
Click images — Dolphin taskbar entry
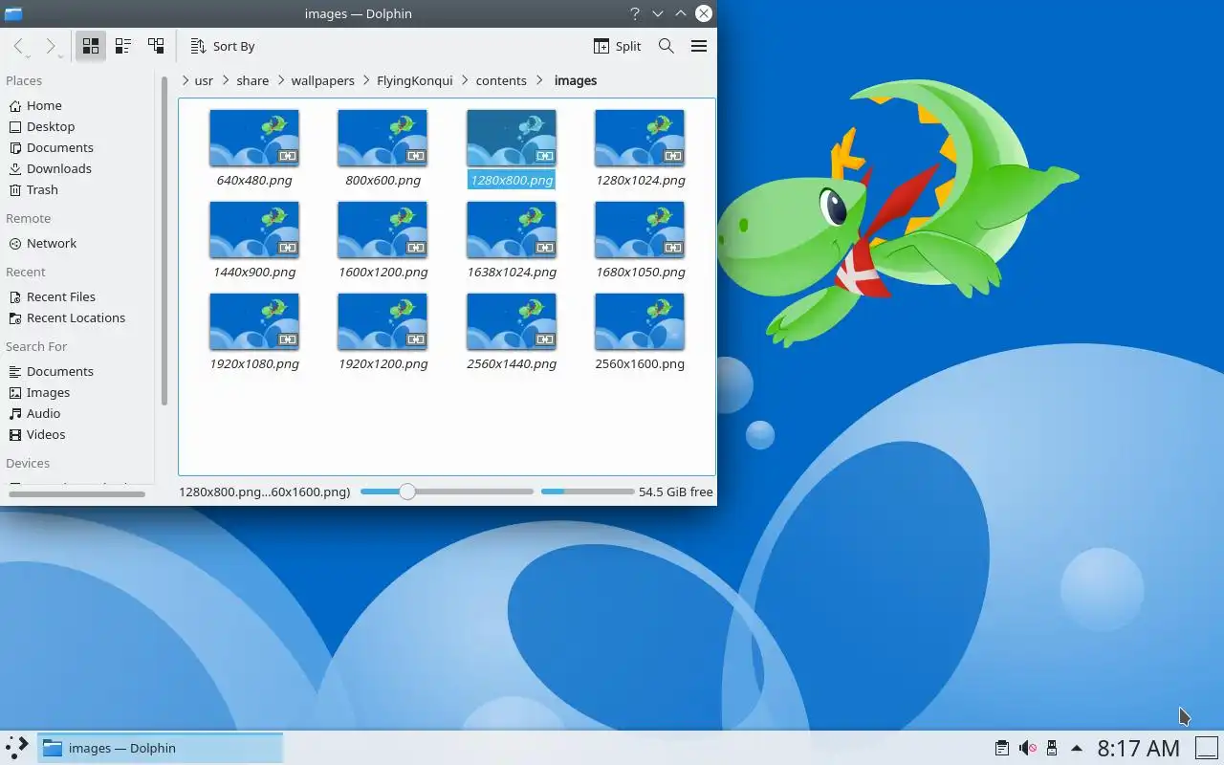click(161, 748)
